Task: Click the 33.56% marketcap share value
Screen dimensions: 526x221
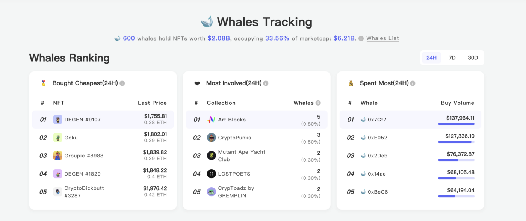Action: [x=277, y=38]
